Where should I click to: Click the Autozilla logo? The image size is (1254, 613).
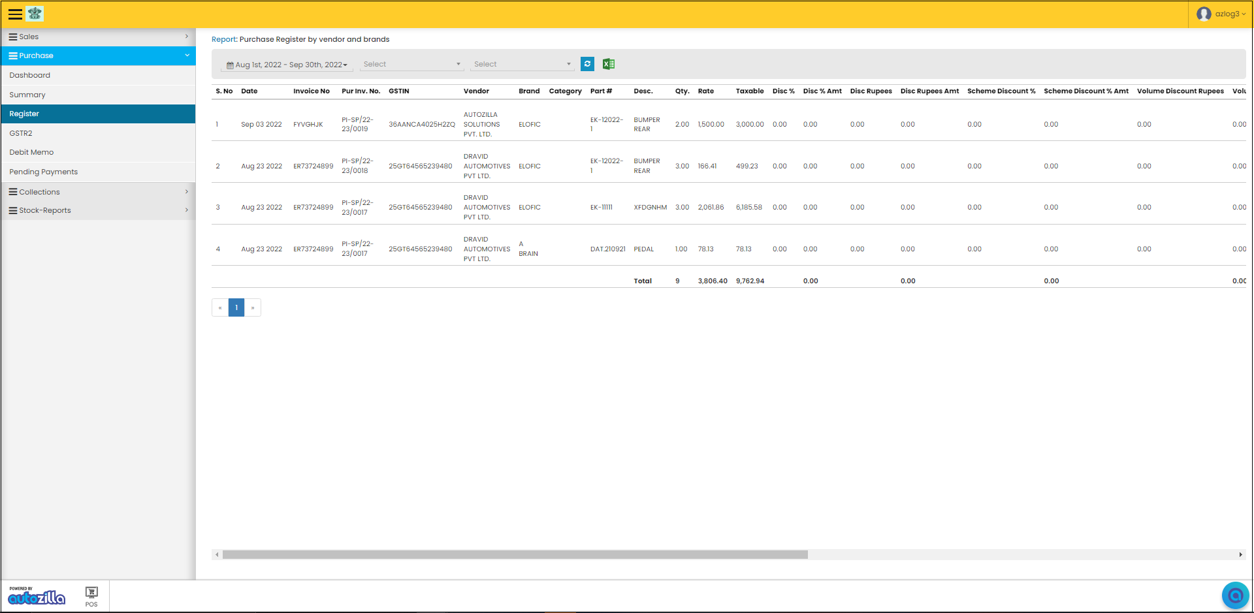[x=37, y=595]
